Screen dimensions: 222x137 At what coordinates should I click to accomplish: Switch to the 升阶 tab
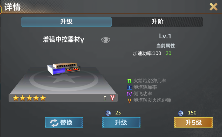point(157,22)
